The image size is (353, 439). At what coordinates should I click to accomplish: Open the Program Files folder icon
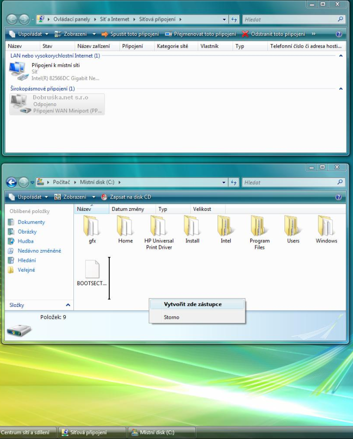259,226
